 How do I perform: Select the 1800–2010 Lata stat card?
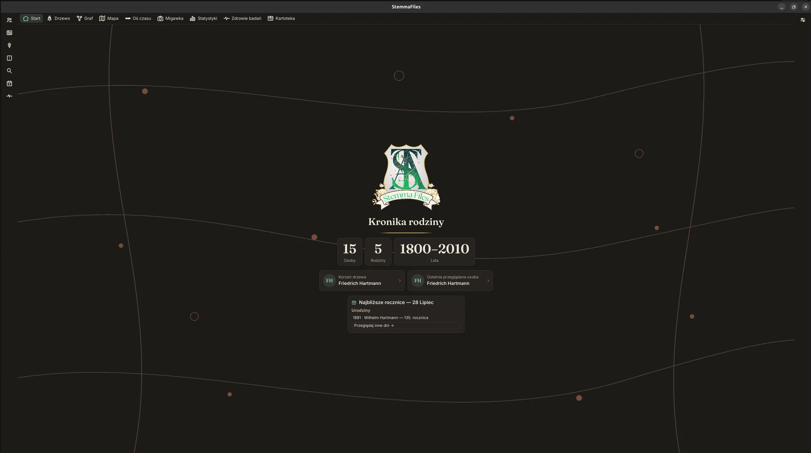pos(434,251)
